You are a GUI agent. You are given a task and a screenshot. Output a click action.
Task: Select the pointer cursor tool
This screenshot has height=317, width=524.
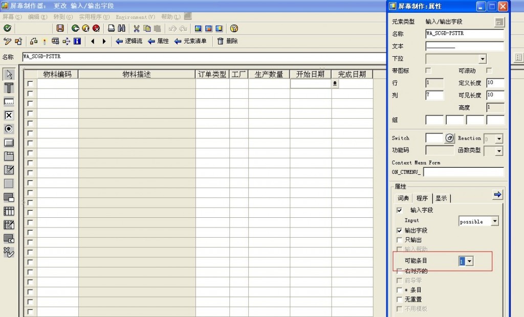(9, 74)
